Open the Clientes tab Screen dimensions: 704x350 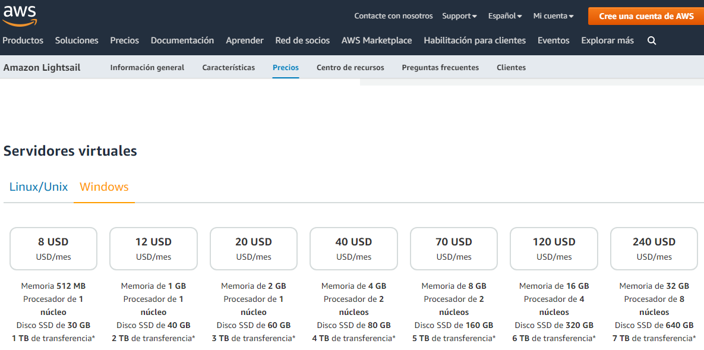(511, 68)
